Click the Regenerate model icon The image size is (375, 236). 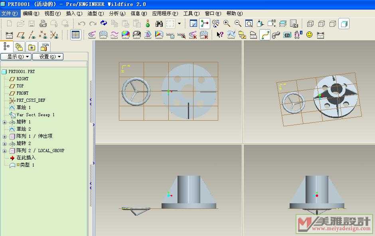[x=104, y=24]
